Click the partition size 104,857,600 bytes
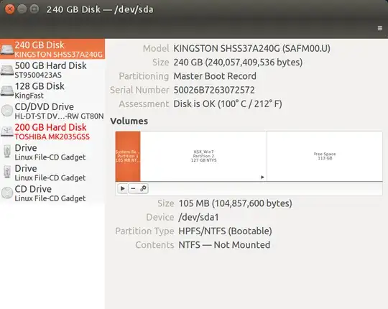 click(235, 203)
